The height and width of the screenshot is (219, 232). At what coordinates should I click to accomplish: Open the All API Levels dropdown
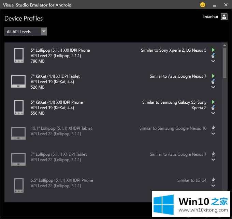26,31
